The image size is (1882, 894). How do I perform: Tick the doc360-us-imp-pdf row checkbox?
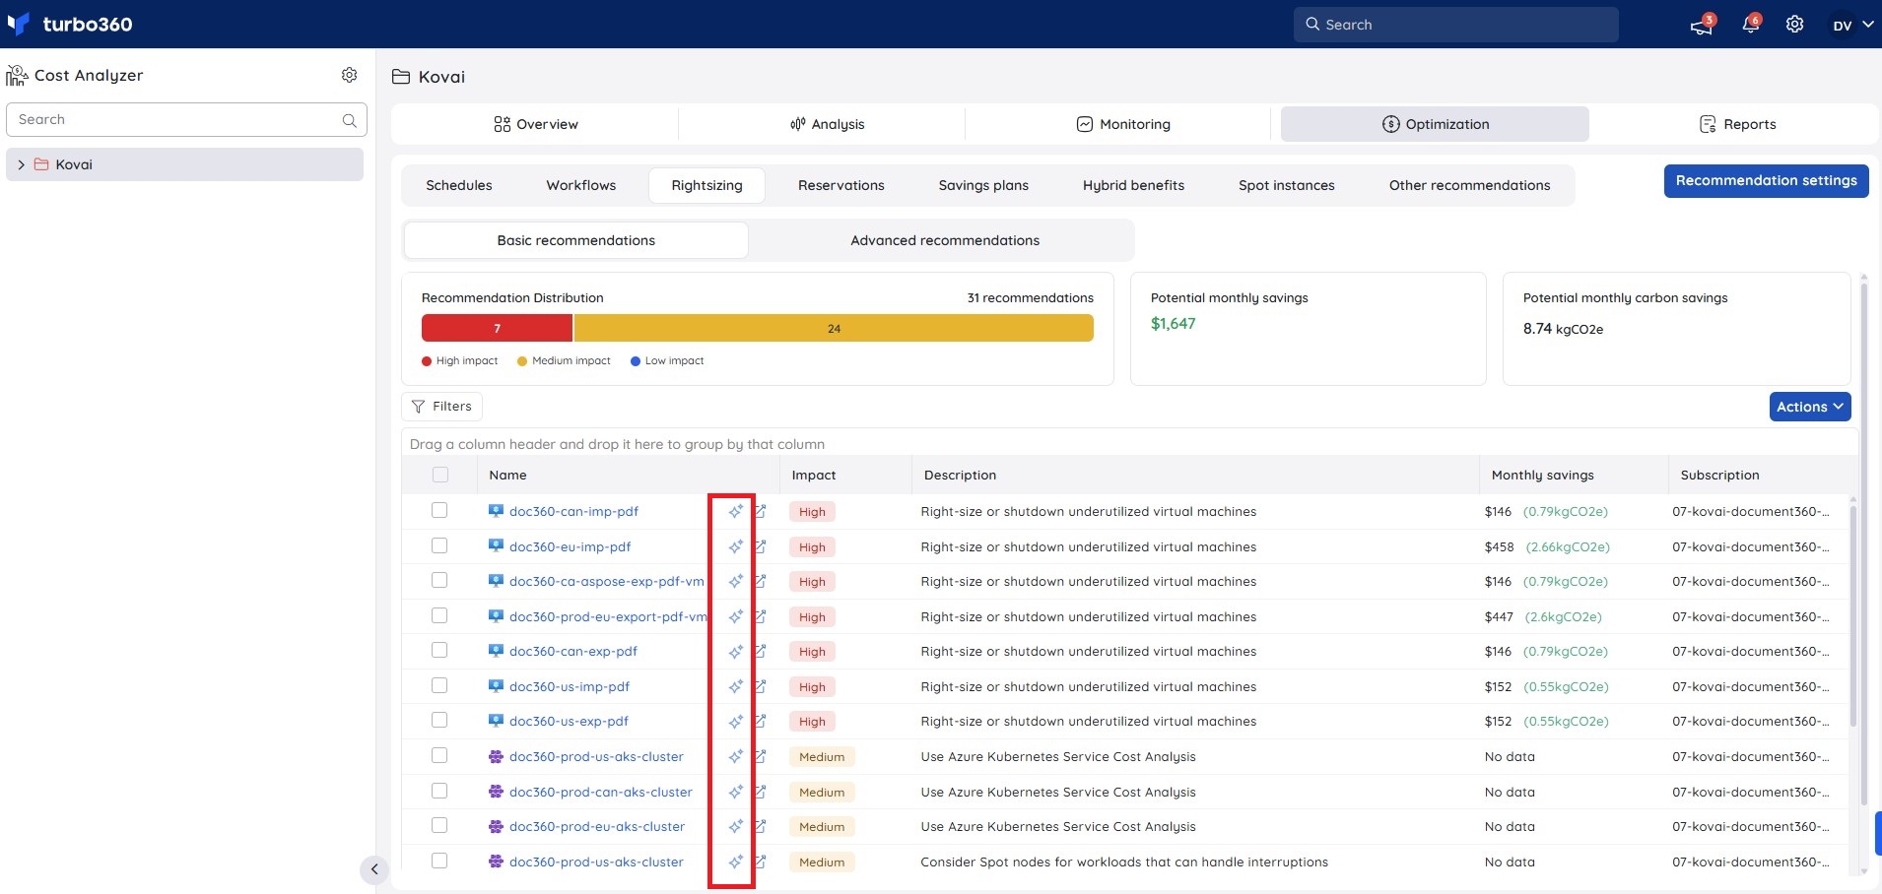[x=439, y=685]
